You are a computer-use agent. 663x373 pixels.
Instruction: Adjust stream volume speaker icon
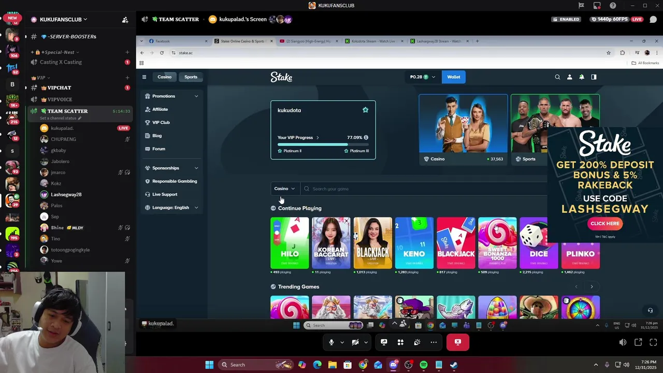tap(623, 342)
